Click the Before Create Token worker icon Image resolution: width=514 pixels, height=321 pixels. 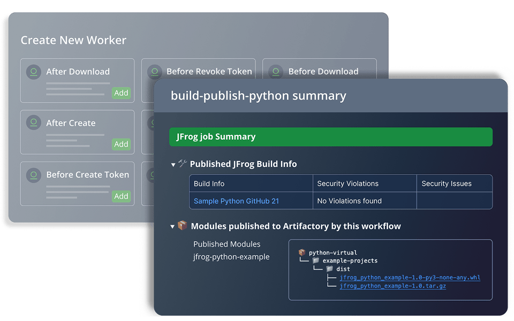click(x=33, y=175)
